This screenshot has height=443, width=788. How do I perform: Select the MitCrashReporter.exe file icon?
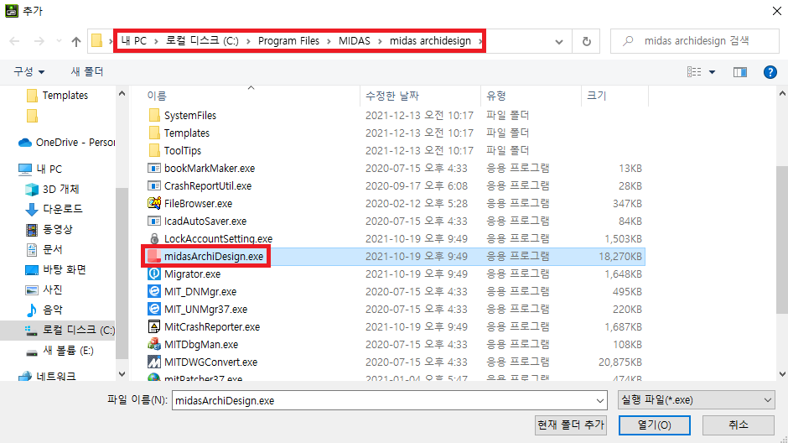[153, 326]
